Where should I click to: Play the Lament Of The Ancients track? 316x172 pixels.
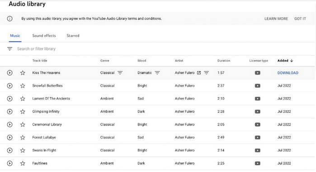click(9, 98)
